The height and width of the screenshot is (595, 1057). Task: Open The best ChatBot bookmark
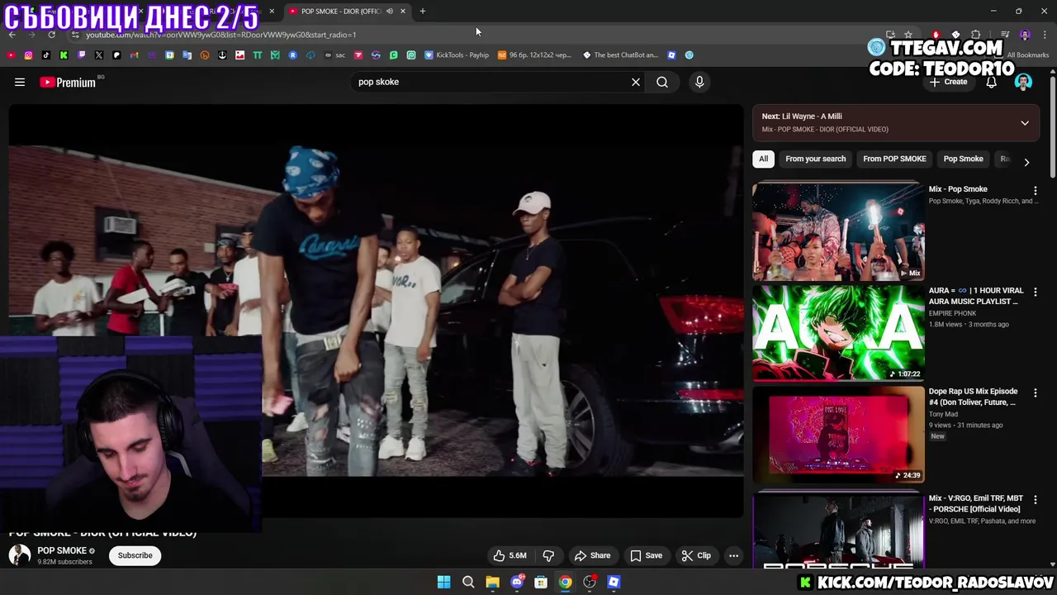click(620, 55)
